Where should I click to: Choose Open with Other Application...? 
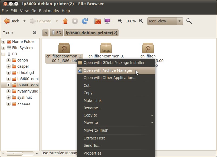tap(116, 78)
